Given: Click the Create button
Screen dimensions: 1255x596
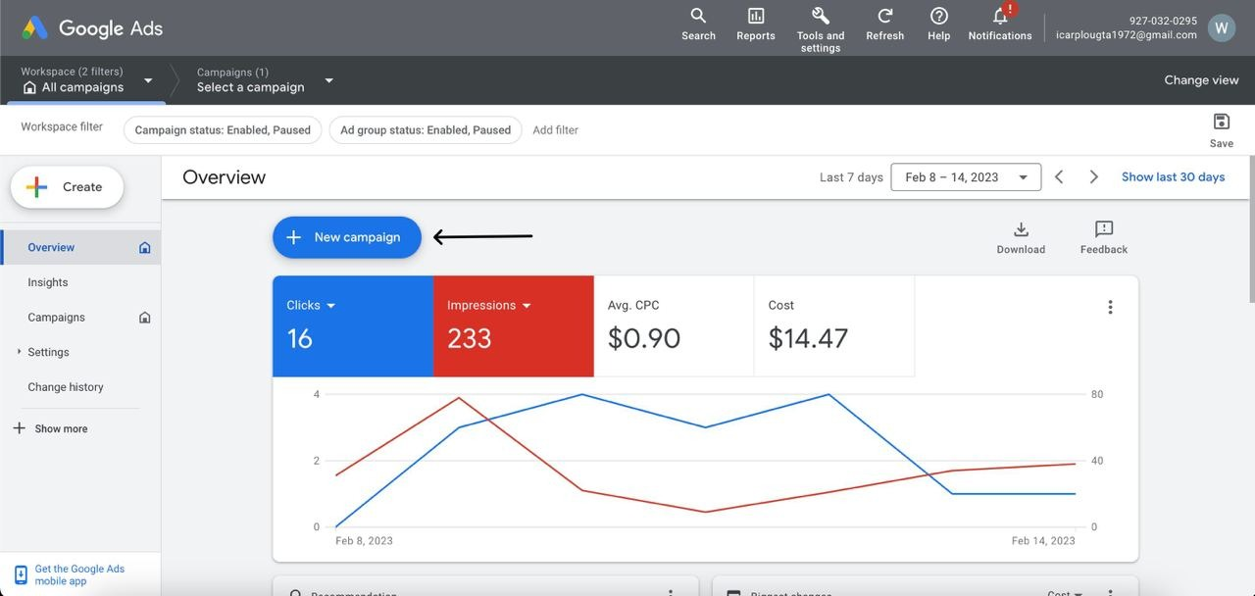Looking at the screenshot, I should point(67,187).
